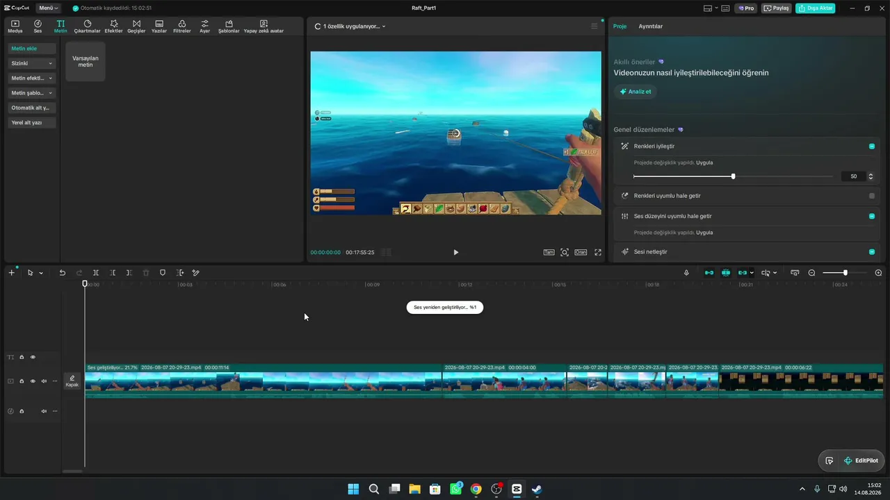
Task: Expand the Sizinki text category
Action: [x=32, y=63]
